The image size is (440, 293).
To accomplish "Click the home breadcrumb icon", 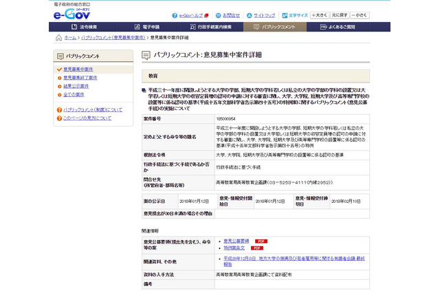I will coord(58,38).
